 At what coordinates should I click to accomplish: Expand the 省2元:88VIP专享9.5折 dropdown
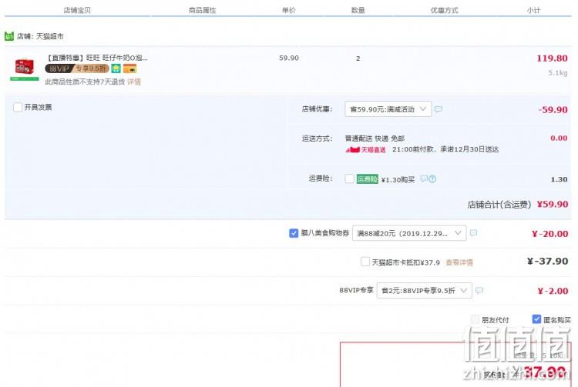[x=425, y=291]
